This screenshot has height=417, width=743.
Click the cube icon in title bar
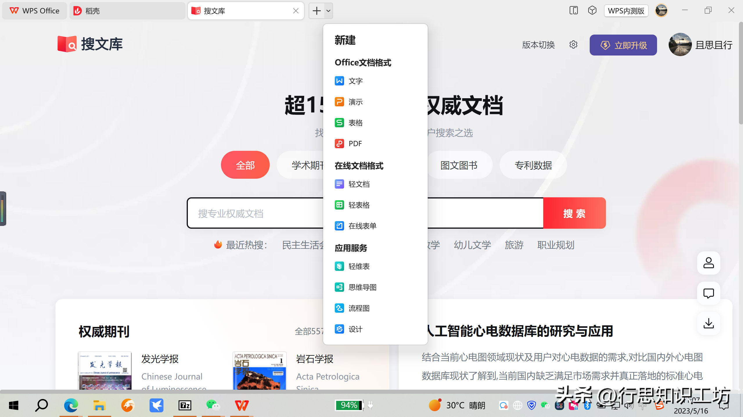coord(592,11)
